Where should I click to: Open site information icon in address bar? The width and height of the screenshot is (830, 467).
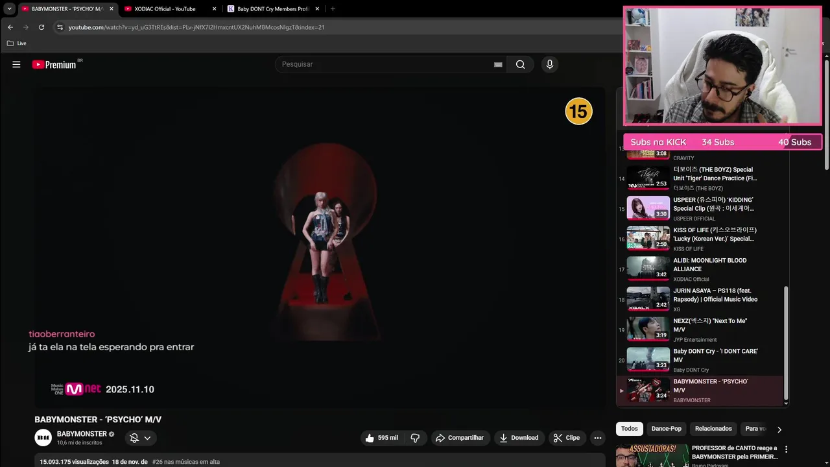click(60, 27)
